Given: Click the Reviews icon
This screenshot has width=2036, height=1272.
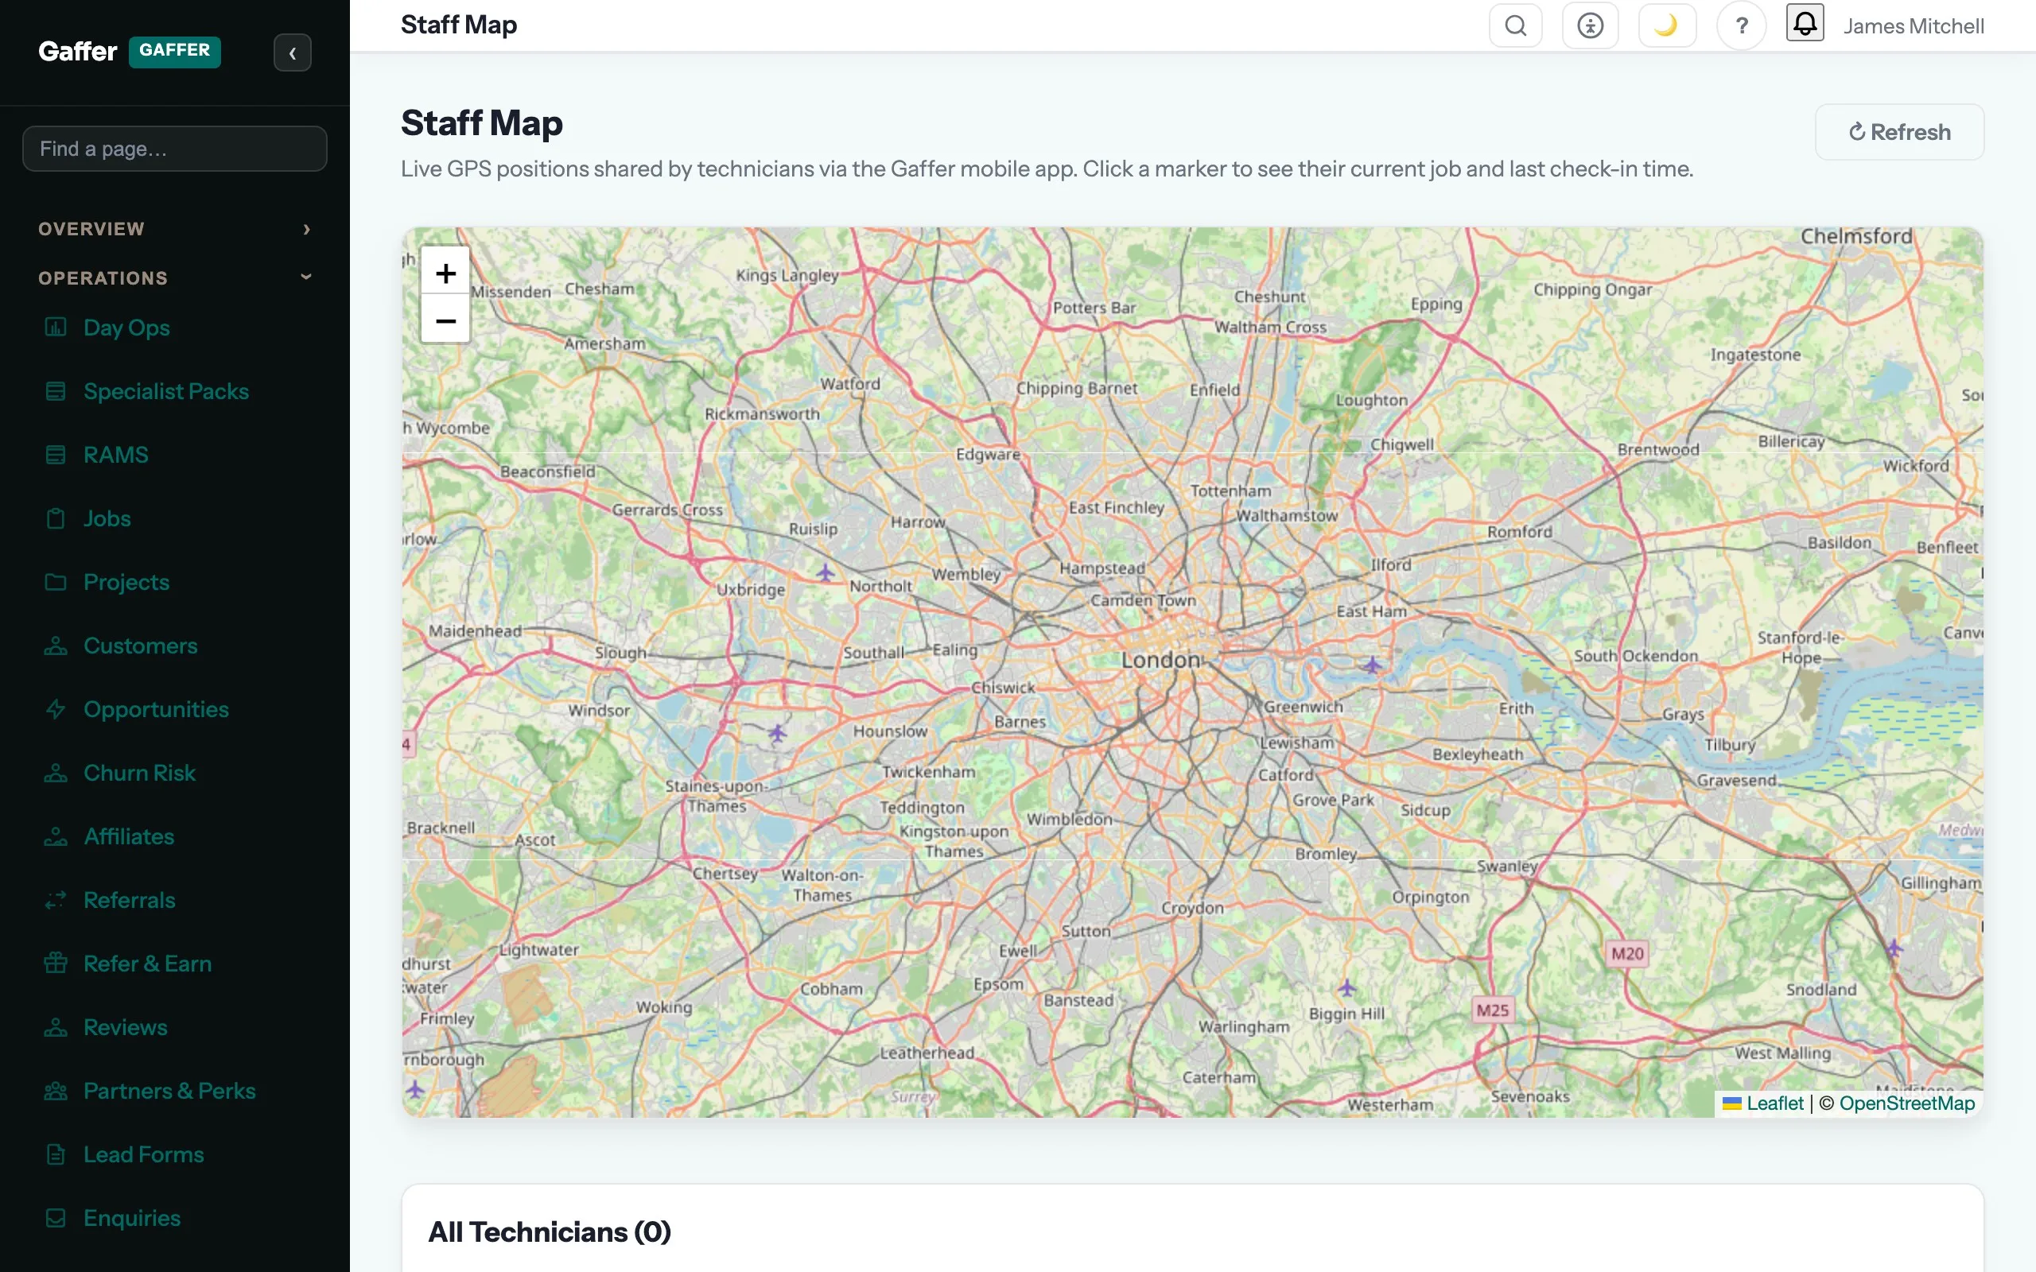Looking at the screenshot, I should tap(56, 1027).
